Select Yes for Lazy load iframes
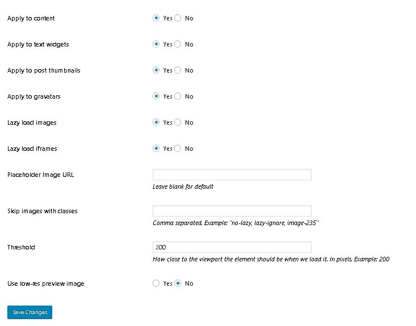 click(156, 149)
